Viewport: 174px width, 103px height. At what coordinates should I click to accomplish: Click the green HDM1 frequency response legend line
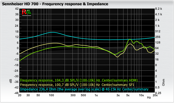click(x=79, y=80)
